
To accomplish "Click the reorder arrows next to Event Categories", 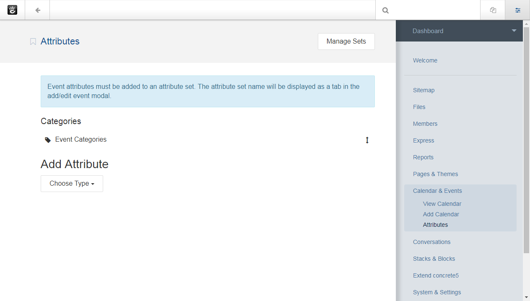I will point(367,140).
